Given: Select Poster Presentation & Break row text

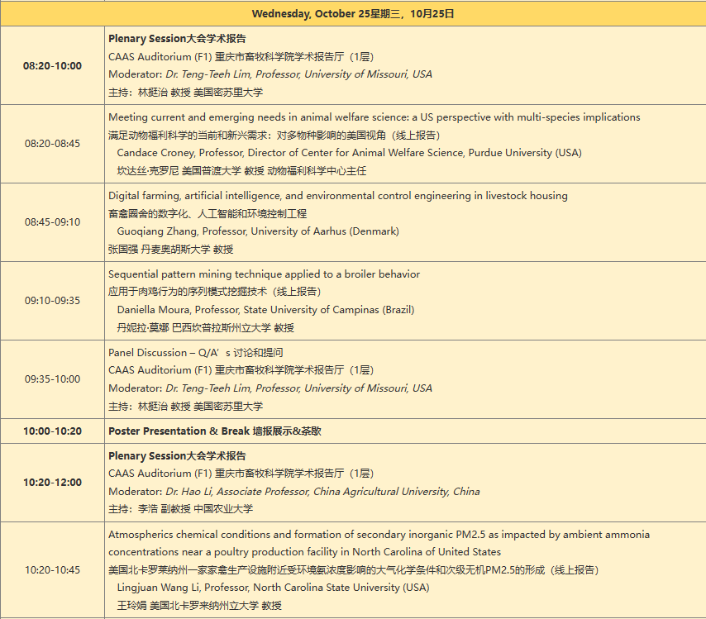Looking at the screenshot, I should [215, 431].
